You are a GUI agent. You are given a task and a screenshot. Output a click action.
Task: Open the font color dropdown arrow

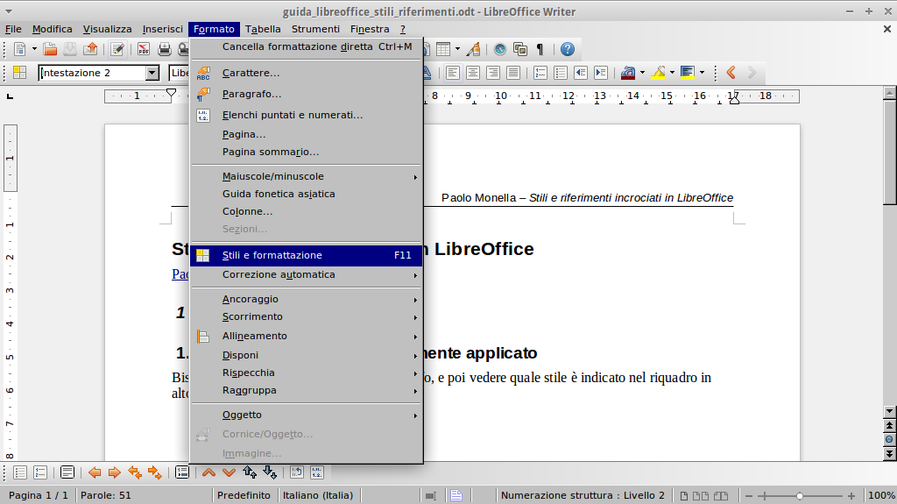coord(642,73)
